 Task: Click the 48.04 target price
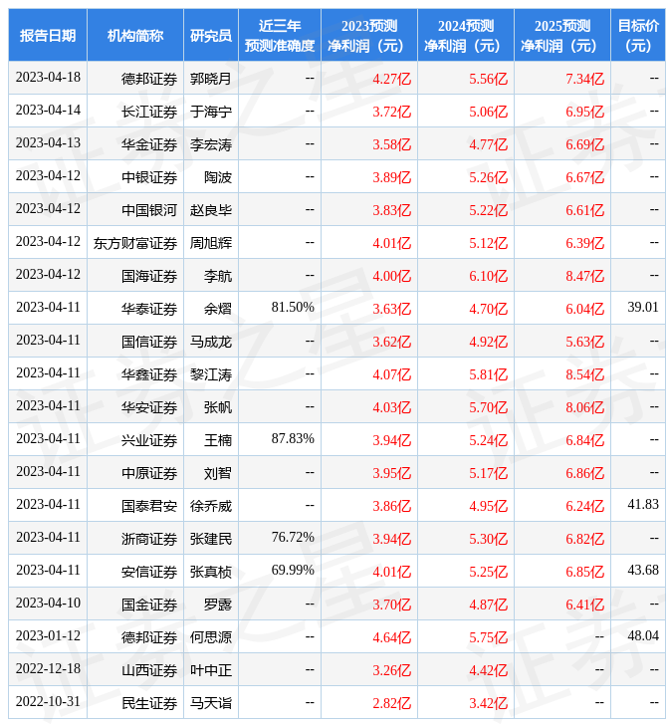click(643, 636)
